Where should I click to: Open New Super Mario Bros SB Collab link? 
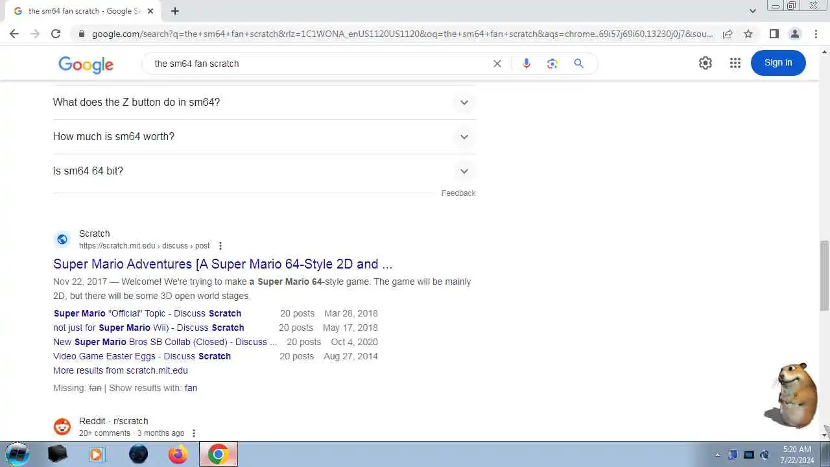click(x=165, y=342)
